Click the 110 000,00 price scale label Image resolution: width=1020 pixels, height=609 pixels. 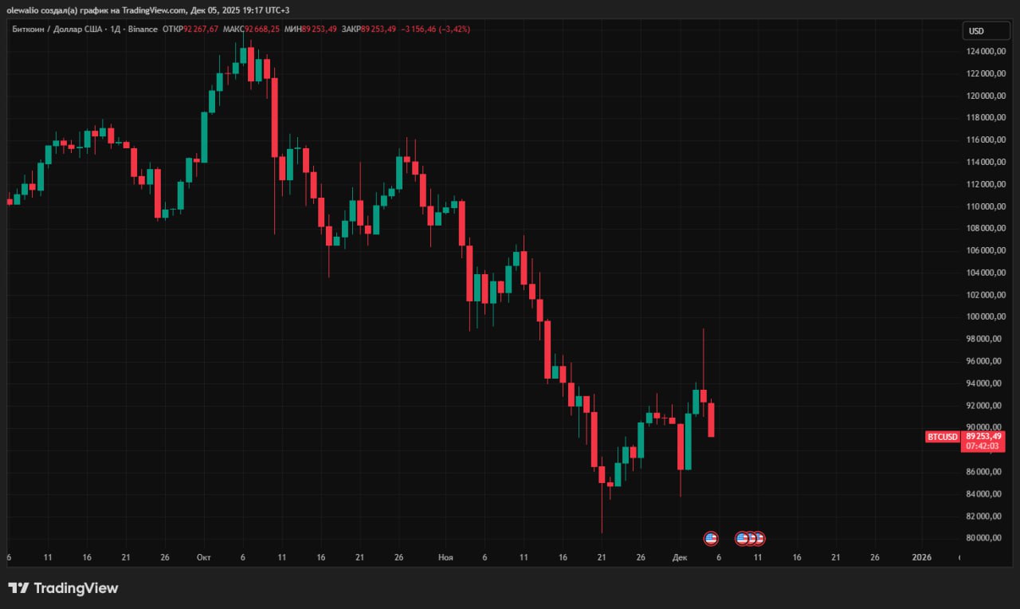(x=986, y=206)
